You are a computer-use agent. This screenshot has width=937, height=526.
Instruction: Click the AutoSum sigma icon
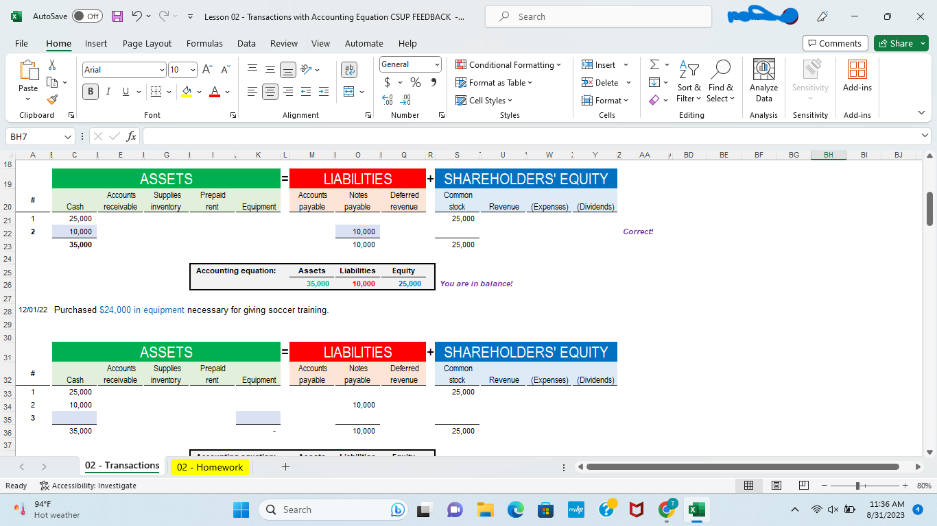654,64
